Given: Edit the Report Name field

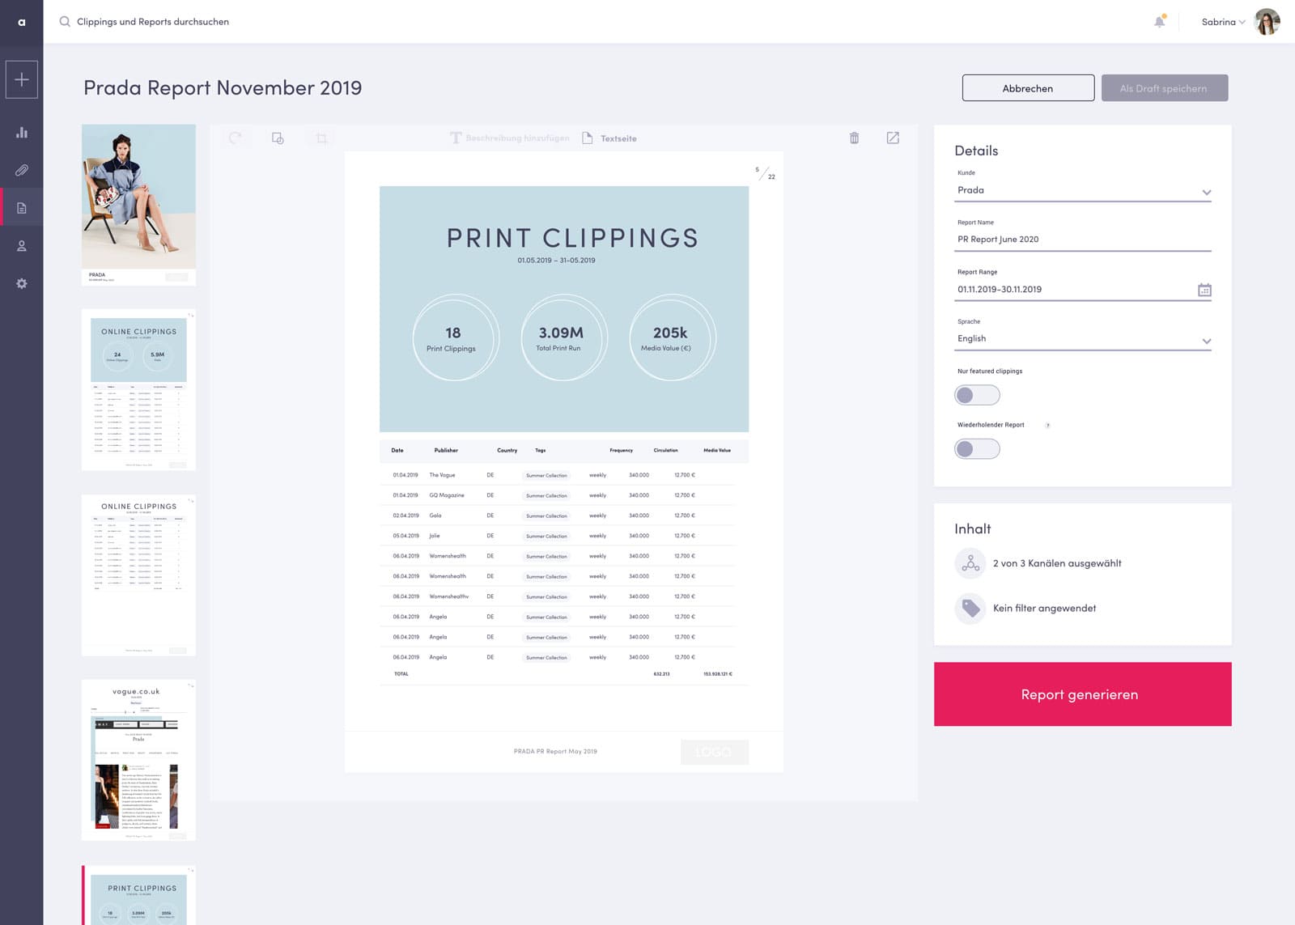Looking at the screenshot, I should point(1083,240).
